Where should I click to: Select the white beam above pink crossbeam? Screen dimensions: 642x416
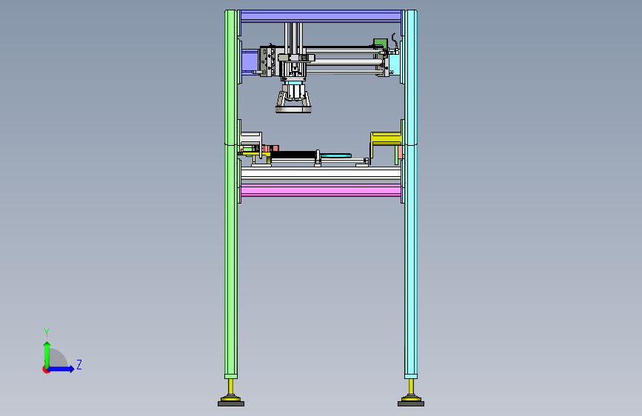[x=321, y=174]
